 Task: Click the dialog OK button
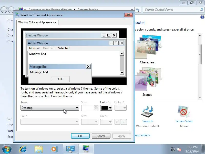[80, 136]
